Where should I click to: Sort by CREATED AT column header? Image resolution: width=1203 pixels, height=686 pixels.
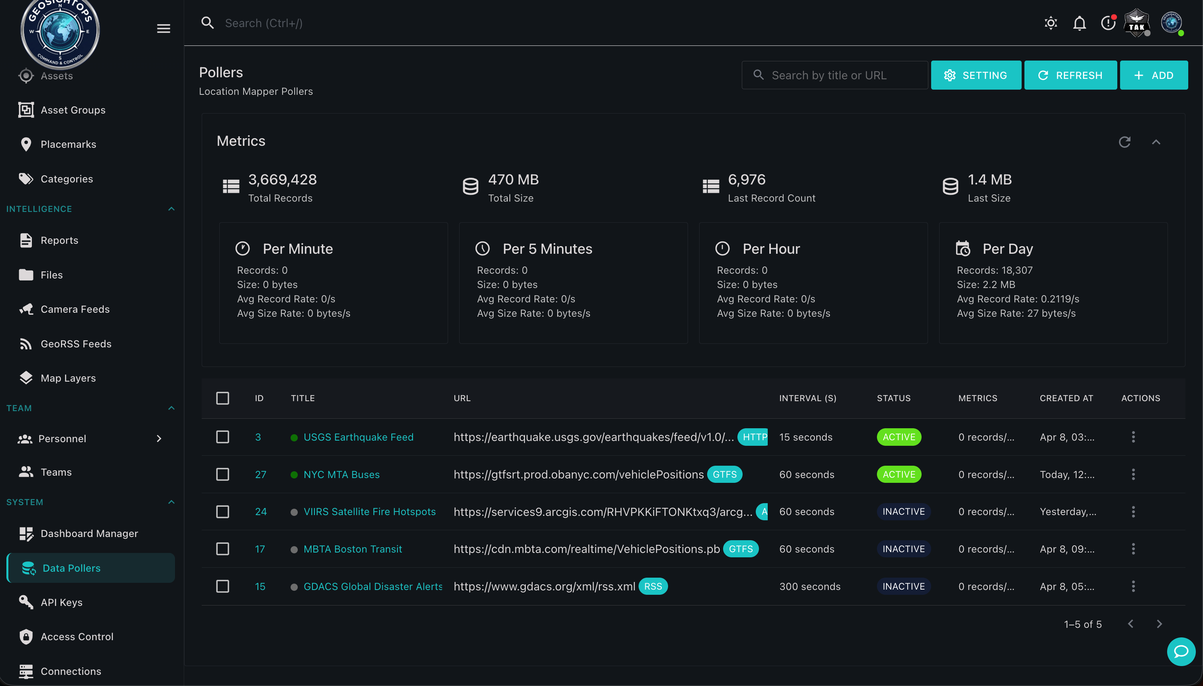(1066, 398)
